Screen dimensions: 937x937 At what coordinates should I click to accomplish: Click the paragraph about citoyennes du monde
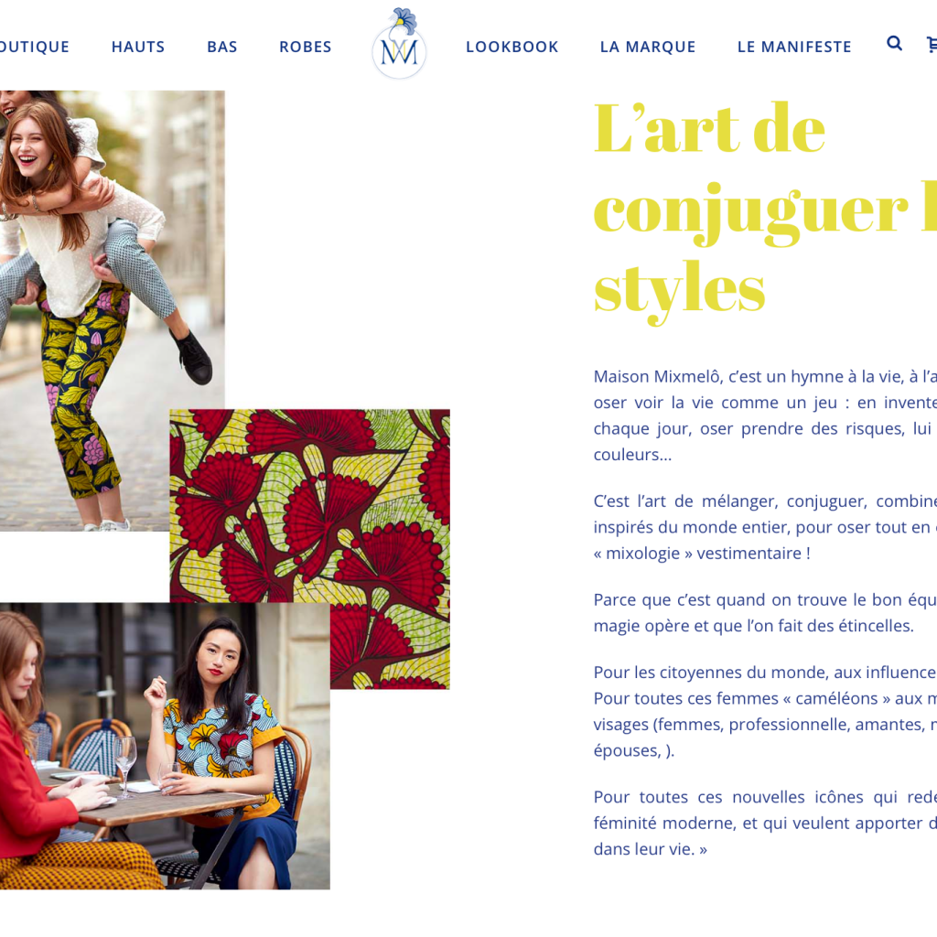point(765,711)
